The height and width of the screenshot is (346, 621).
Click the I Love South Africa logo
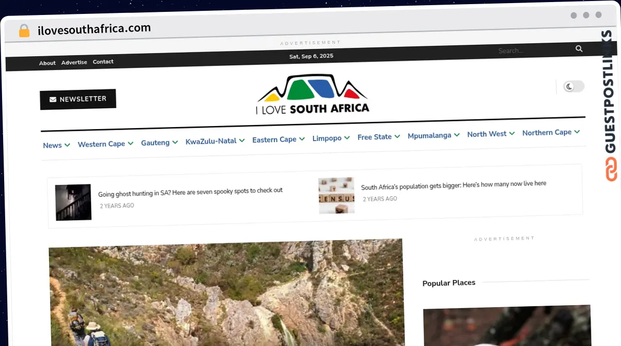pyautogui.click(x=313, y=95)
